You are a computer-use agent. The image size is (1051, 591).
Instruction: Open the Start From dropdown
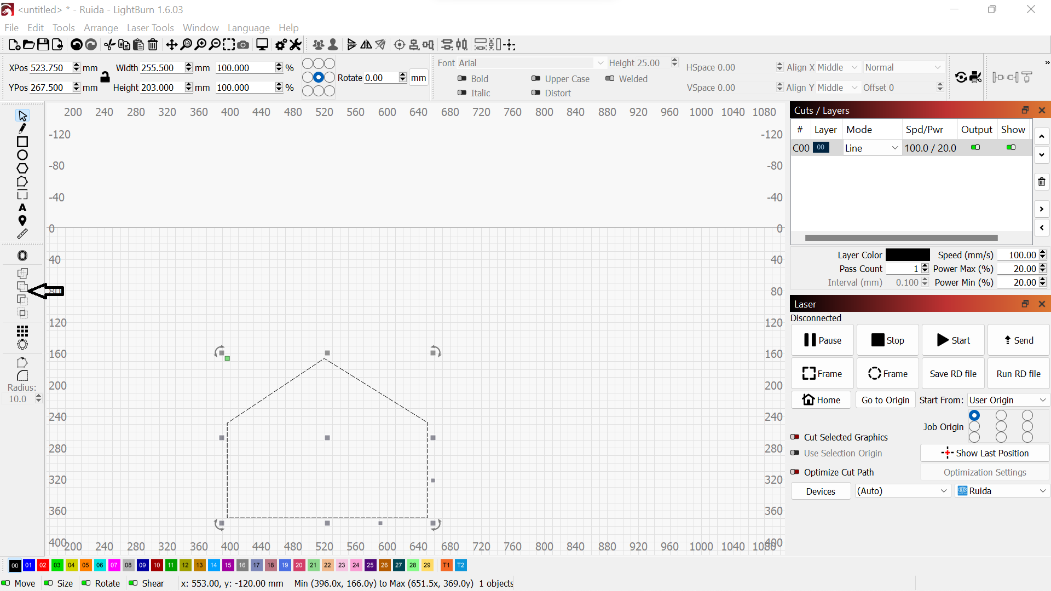[1007, 400]
